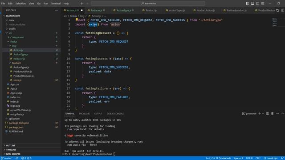This screenshot has height=160, width=285.
Task: Go back with the navigation arrow
Action: (82, 4)
